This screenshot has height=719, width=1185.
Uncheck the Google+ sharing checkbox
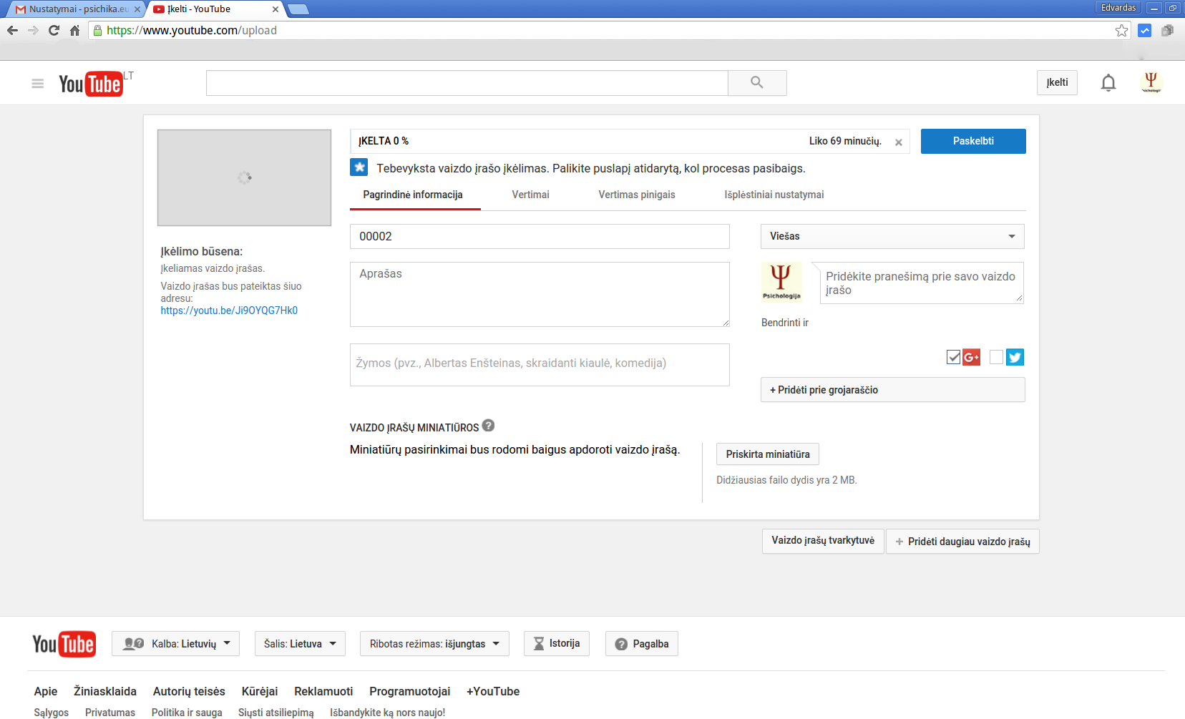953,357
